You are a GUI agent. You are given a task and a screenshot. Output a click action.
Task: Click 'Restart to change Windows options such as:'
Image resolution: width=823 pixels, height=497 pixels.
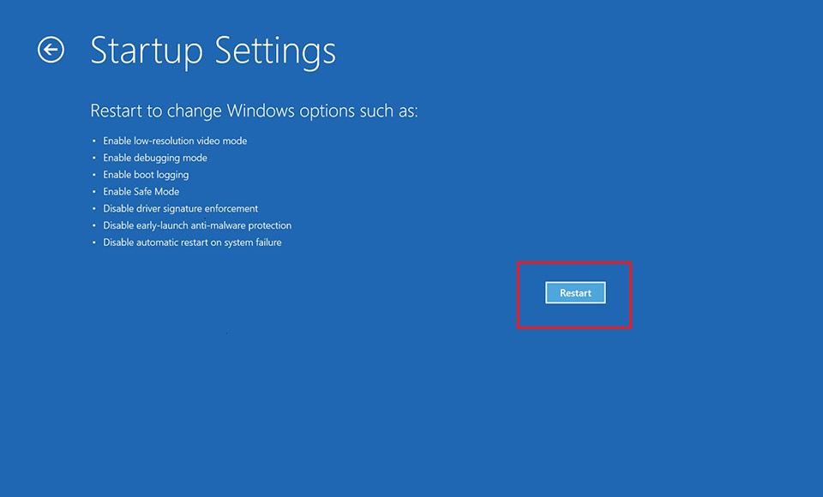[254, 111]
